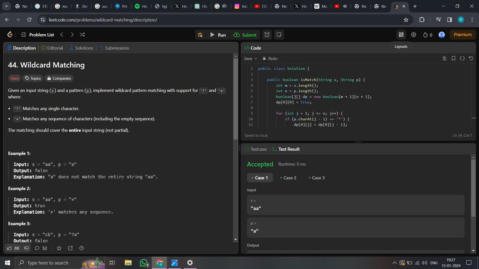Viewport: 479px width, 269px height.
Task: Dislike the problem with thumbs down
Action: tap(27, 248)
